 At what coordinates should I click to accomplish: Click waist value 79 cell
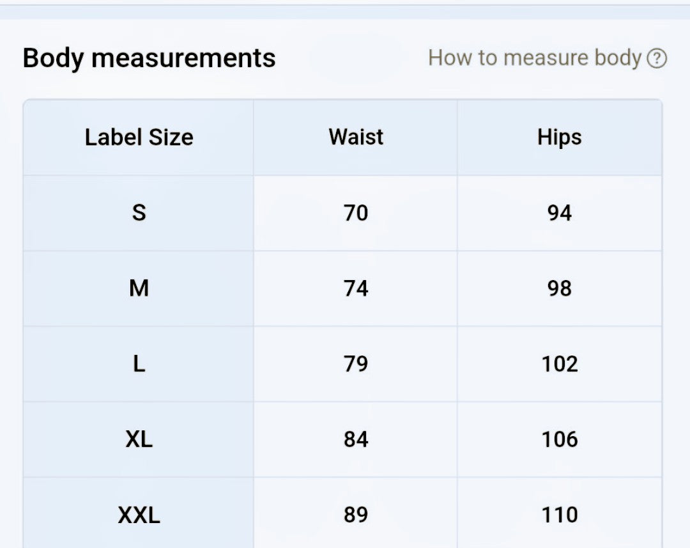click(x=356, y=364)
